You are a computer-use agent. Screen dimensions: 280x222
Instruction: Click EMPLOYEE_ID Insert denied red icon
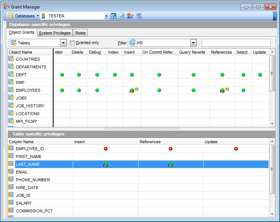pyautogui.click(x=106, y=149)
